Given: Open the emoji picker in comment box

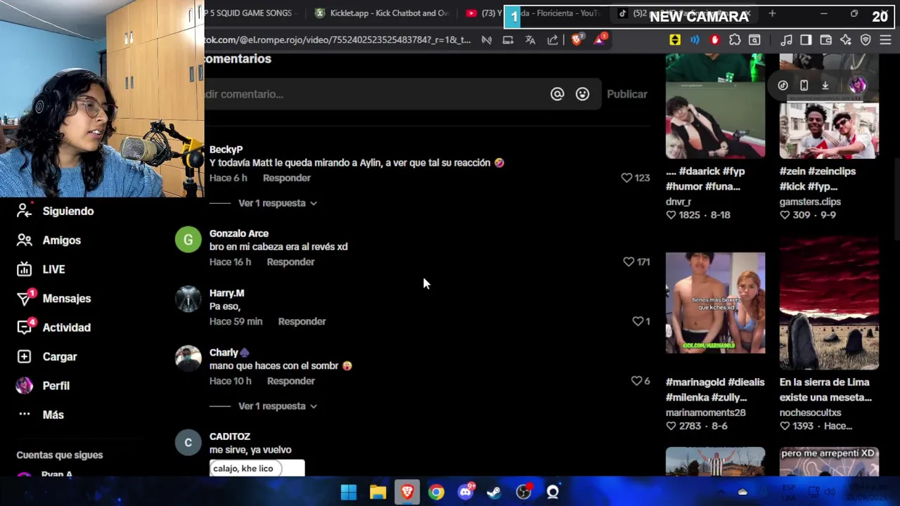Looking at the screenshot, I should pyautogui.click(x=582, y=93).
